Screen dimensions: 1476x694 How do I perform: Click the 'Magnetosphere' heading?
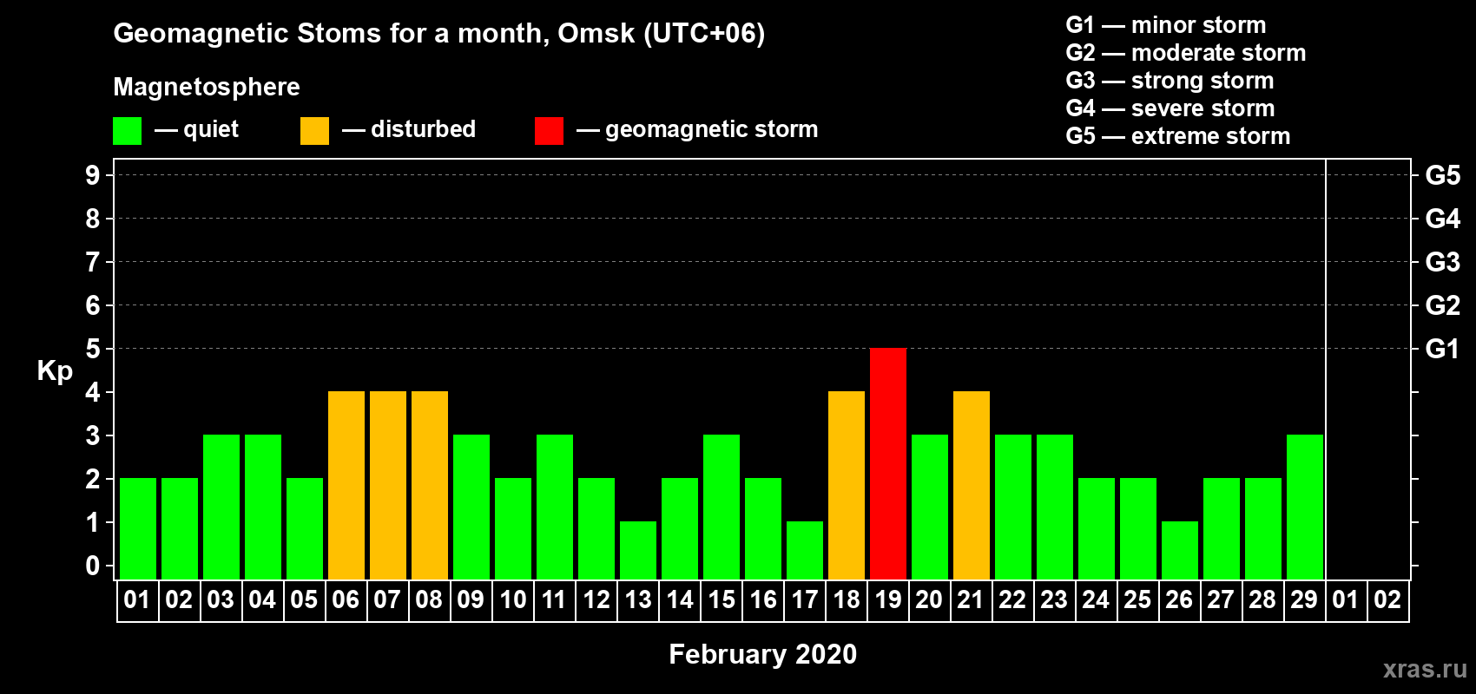pyautogui.click(x=207, y=88)
